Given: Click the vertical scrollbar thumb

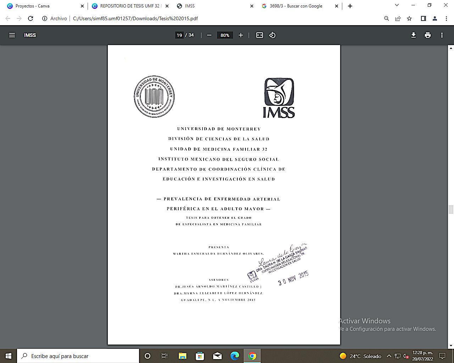Looking at the screenshot, I should point(451,210).
